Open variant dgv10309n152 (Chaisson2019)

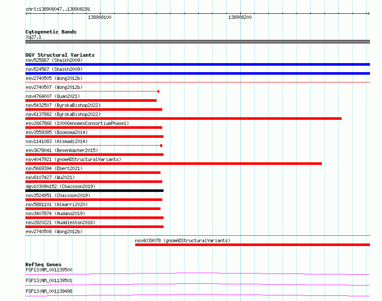coord(61,186)
